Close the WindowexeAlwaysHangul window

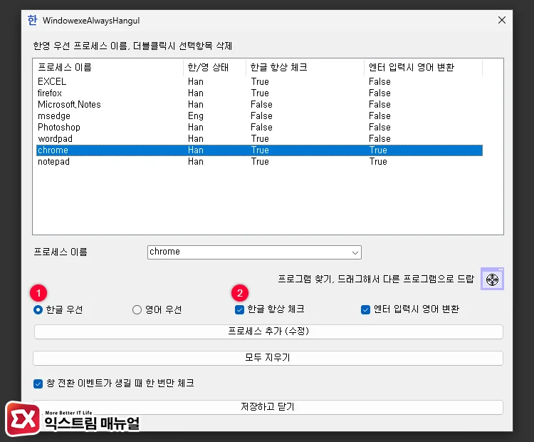(x=502, y=20)
